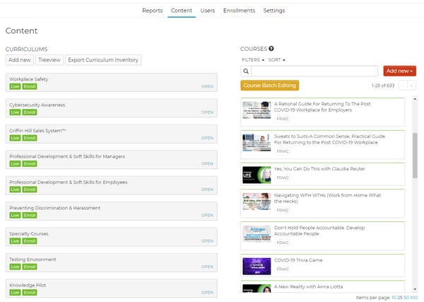Open COVID-19 Trivia Game thumbnail

tap(257, 265)
